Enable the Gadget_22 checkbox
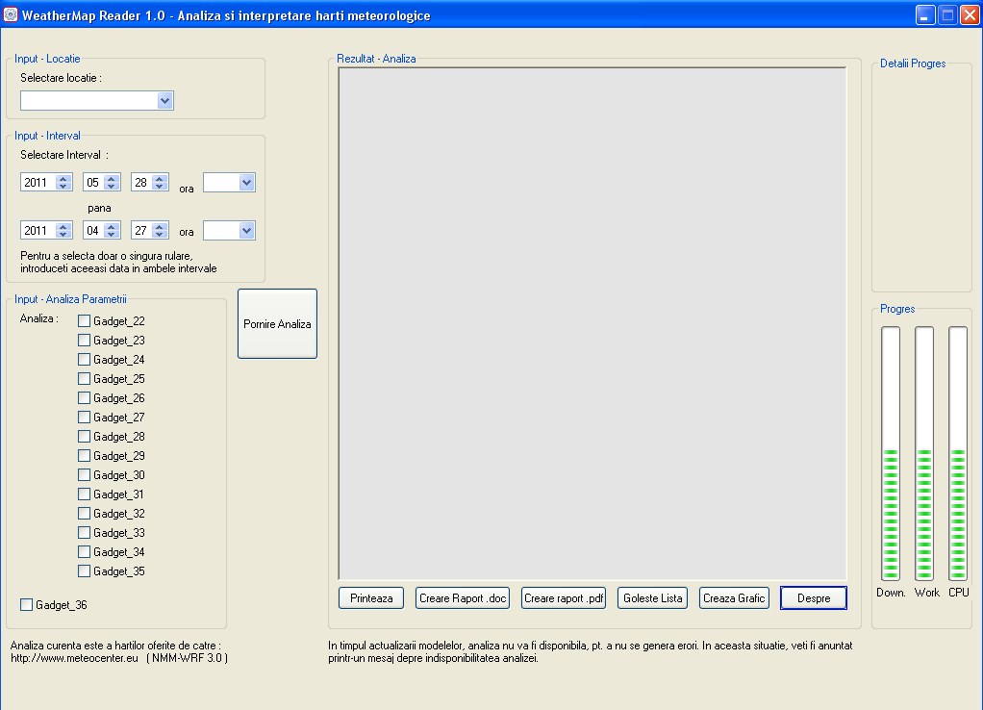Image resolution: width=983 pixels, height=710 pixels. click(x=85, y=321)
